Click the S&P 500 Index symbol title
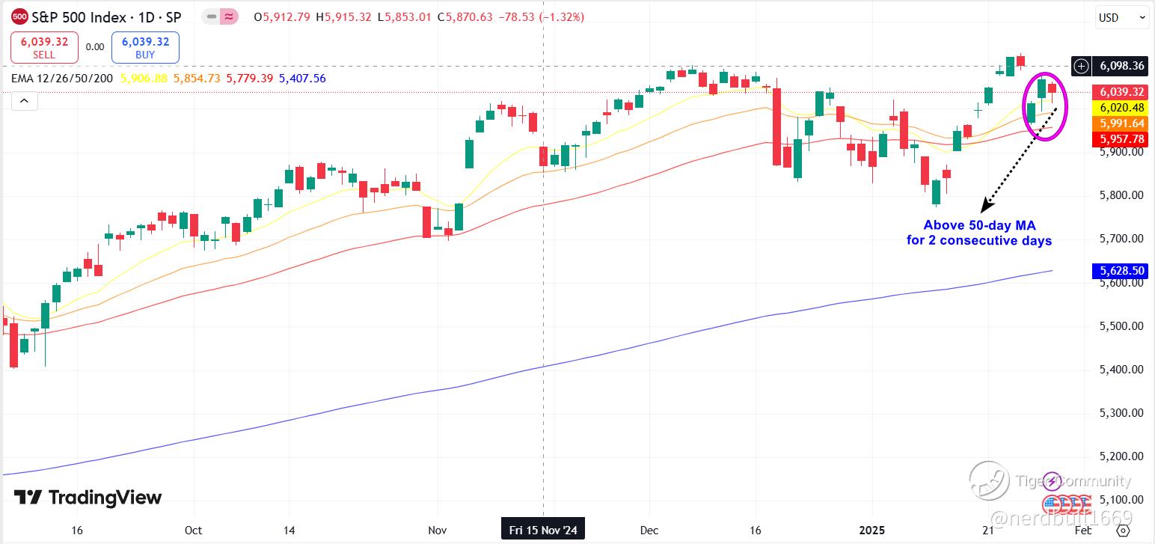Image resolution: width=1155 pixels, height=544 pixels. (73, 16)
